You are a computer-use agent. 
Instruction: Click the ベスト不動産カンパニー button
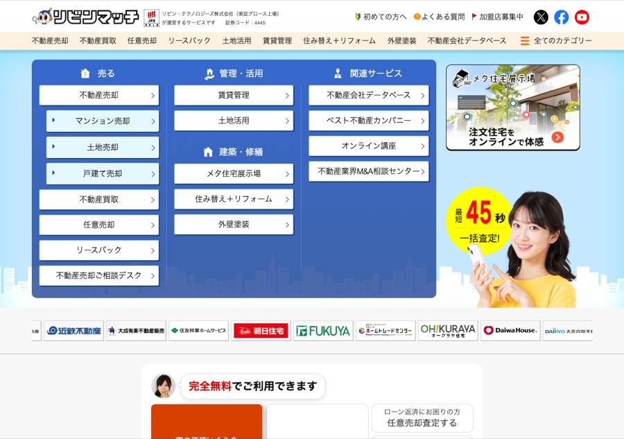[369, 121]
